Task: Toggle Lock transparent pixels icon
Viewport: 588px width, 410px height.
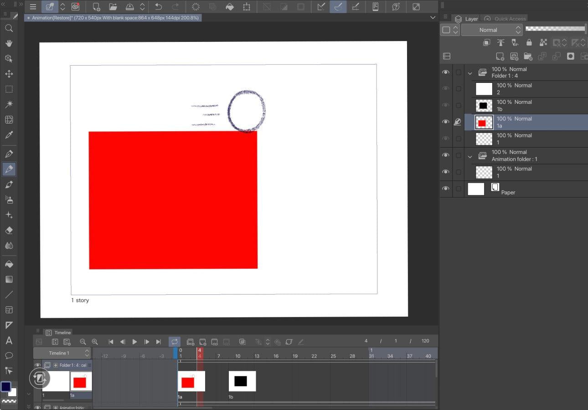Action: point(543,42)
